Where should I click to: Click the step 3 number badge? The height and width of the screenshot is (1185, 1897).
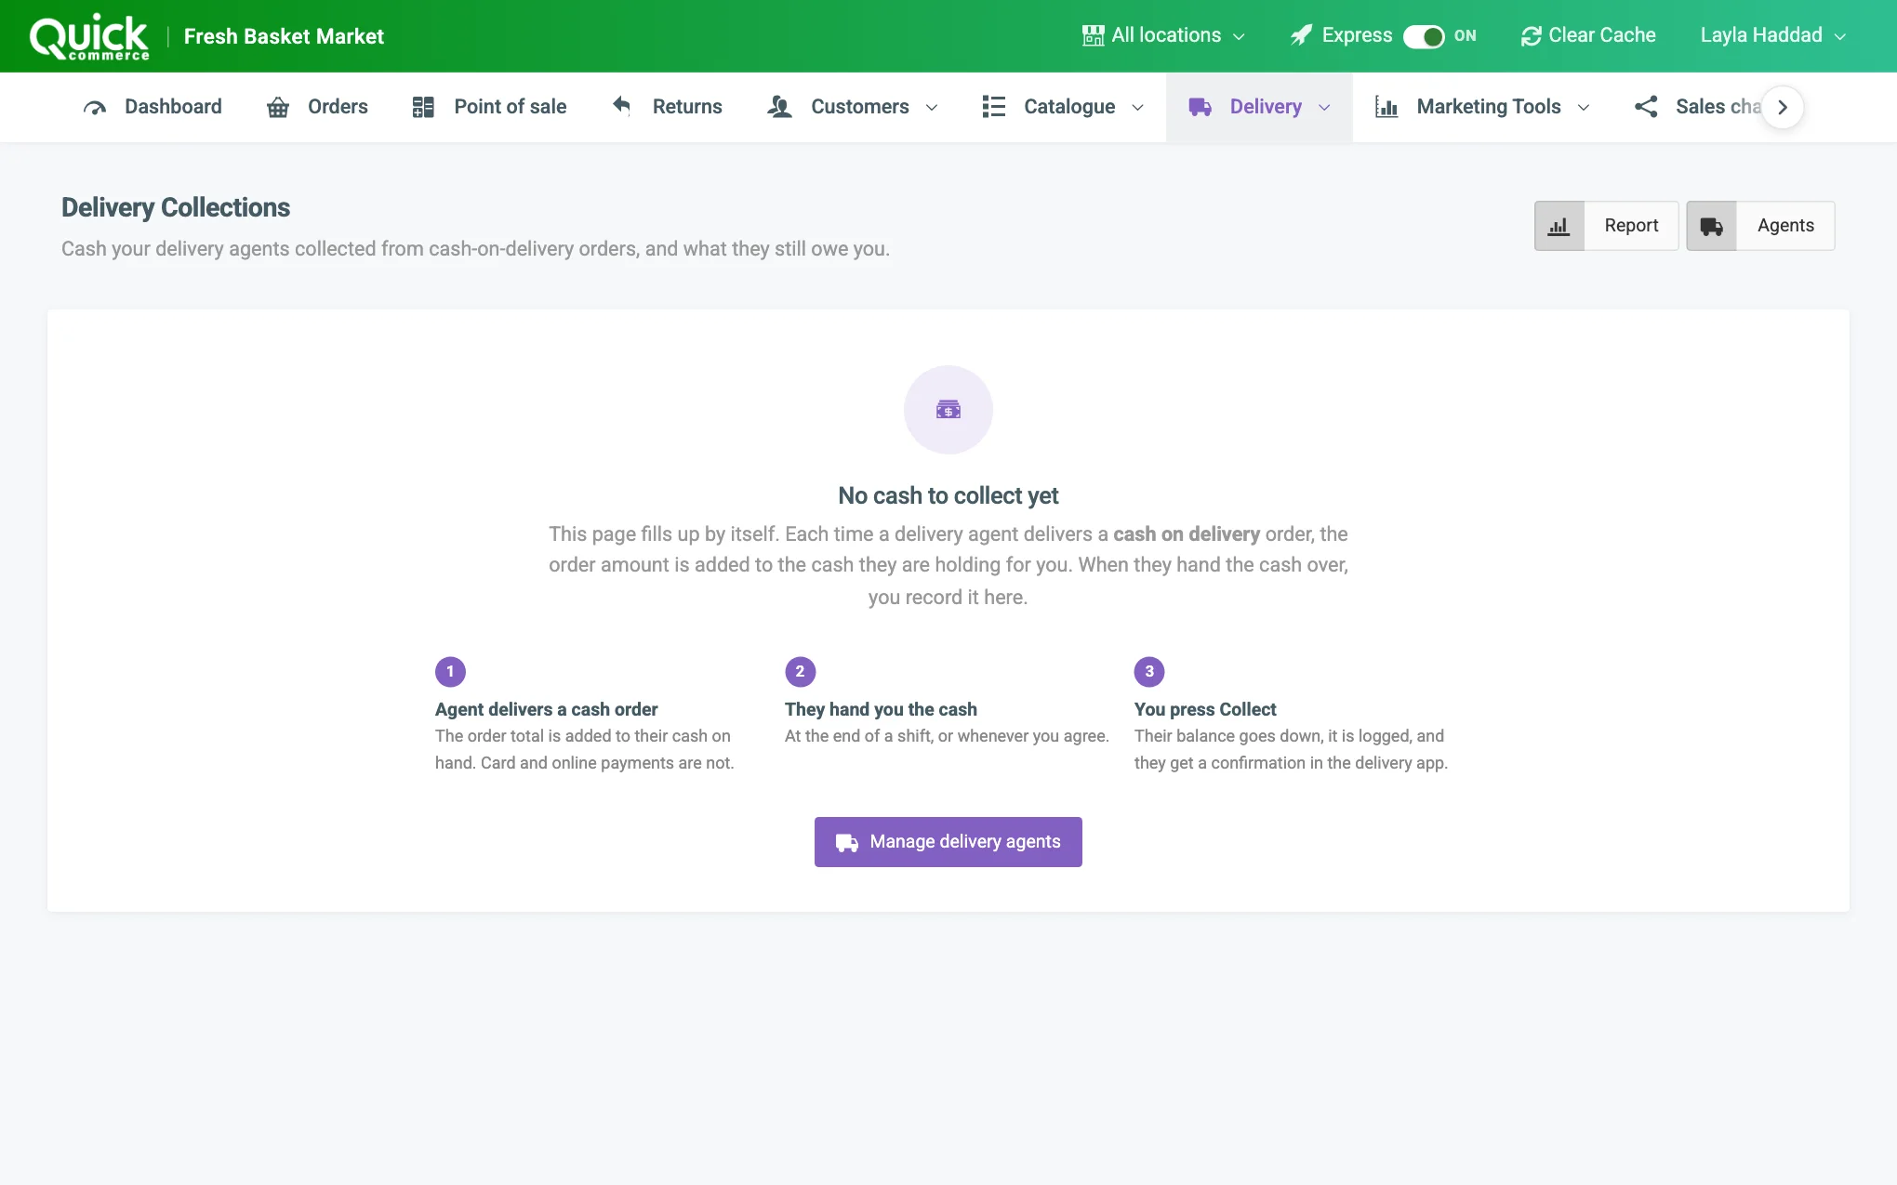pyautogui.click(x=1149, y=672)
